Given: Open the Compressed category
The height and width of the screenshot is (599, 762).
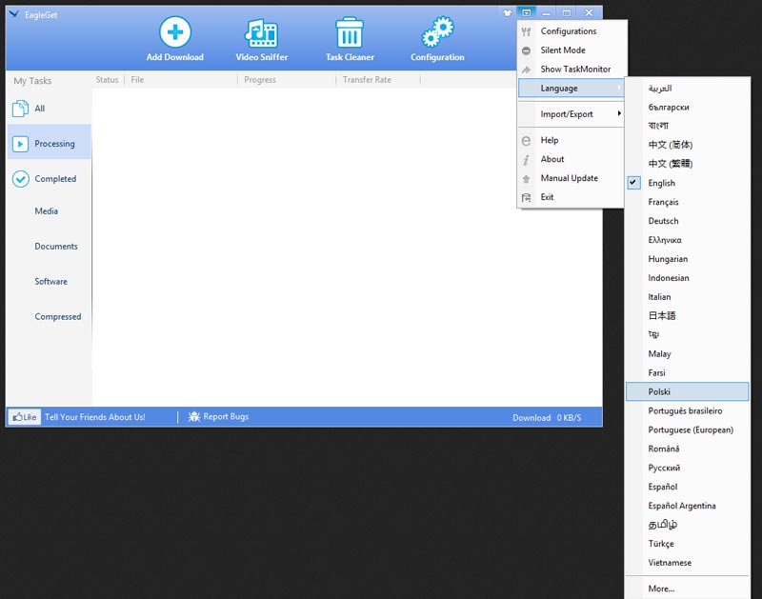Looking at the screenshot, I should [x=58, y=317].
